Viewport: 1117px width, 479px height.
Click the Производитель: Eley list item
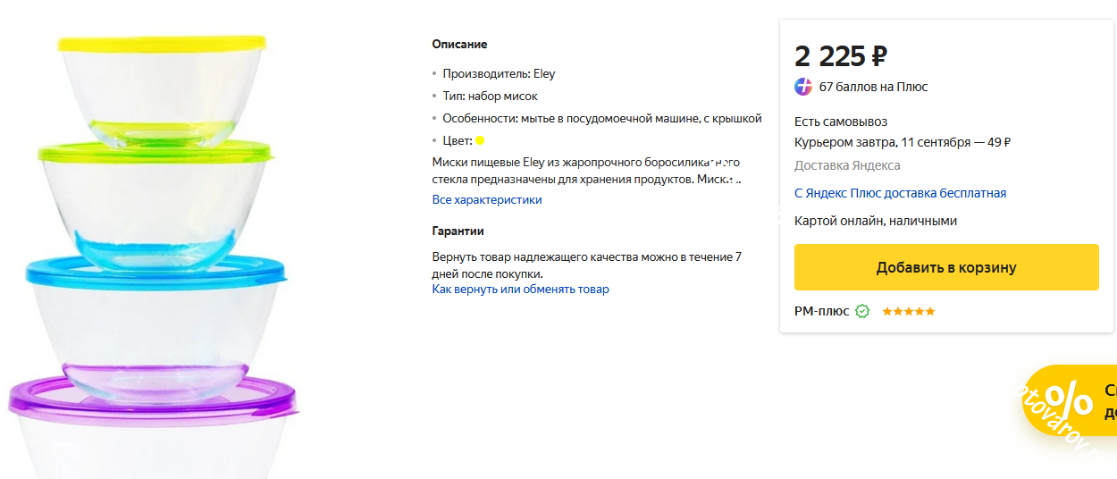click(x=499, y=73)
